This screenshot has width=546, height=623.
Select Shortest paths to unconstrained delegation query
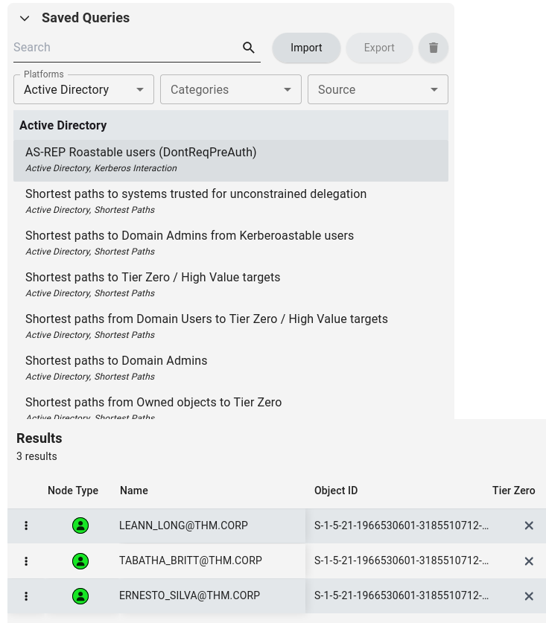(x=196, y=194)
